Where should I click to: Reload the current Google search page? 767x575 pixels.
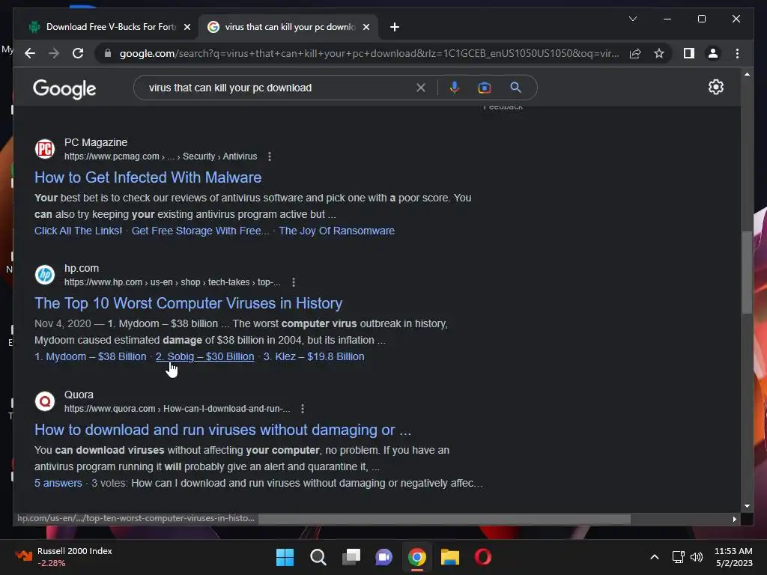[x=78, y=53]
